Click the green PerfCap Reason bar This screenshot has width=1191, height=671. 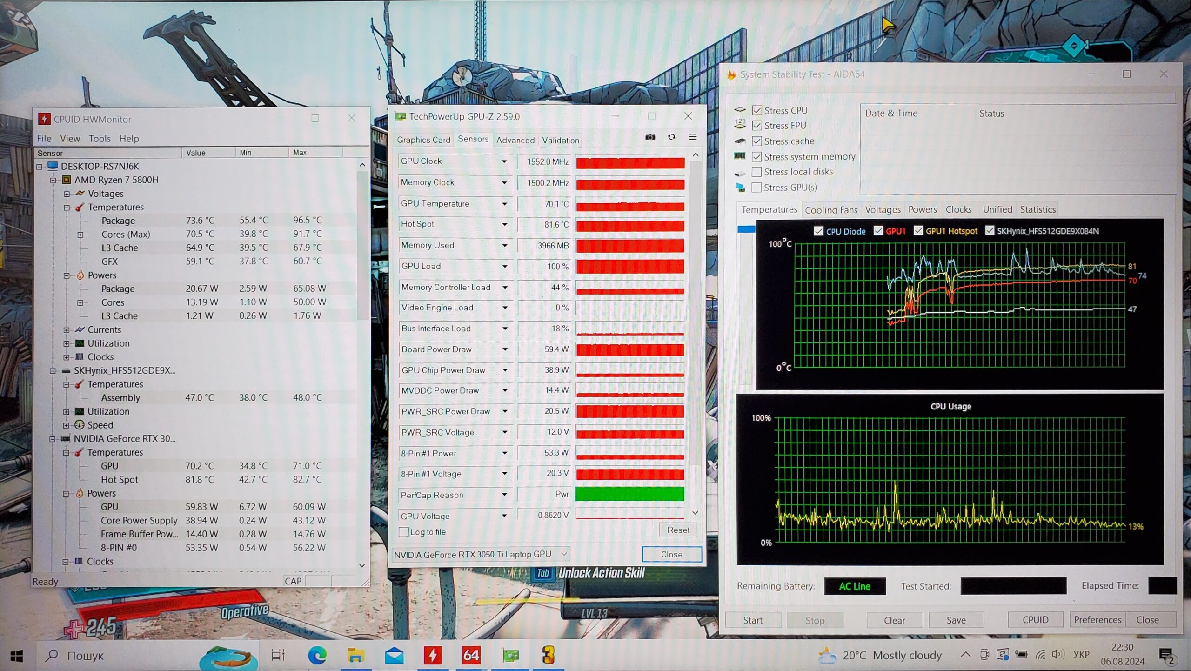629,494
